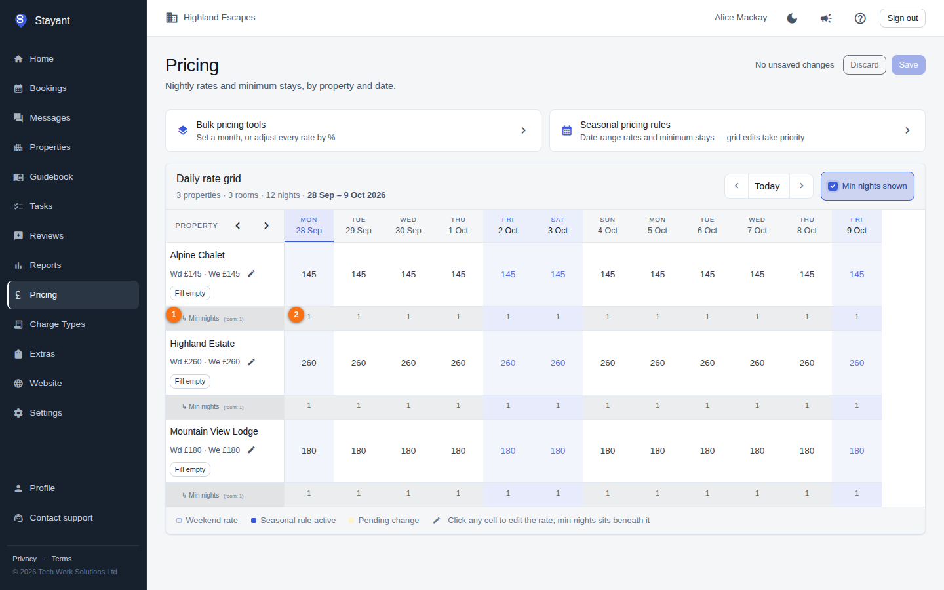Viewport: 944px width, 590px height.
Task: Open Bookings in the sidebar
Action: pos(73,88)
